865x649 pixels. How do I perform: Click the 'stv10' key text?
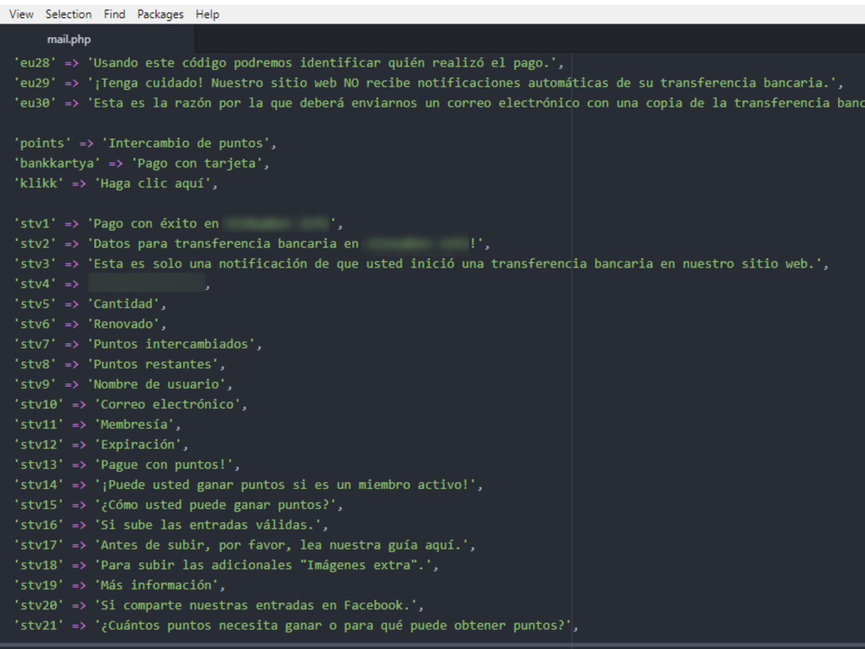tap(39, 404)
